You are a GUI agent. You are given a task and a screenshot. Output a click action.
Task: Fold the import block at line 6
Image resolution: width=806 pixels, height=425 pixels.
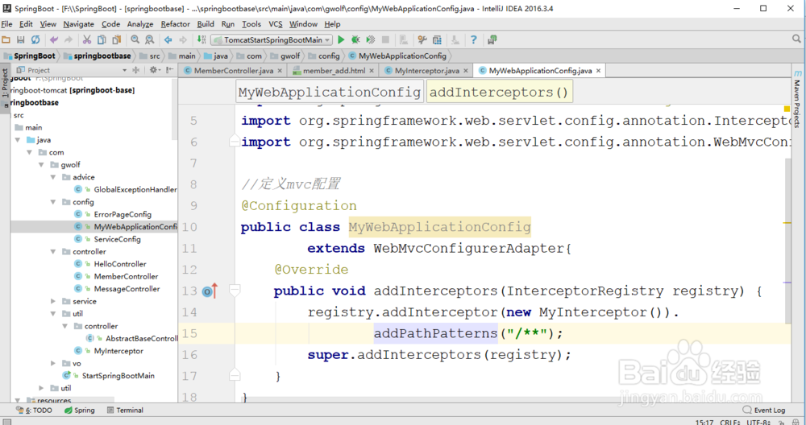(235, 141)
